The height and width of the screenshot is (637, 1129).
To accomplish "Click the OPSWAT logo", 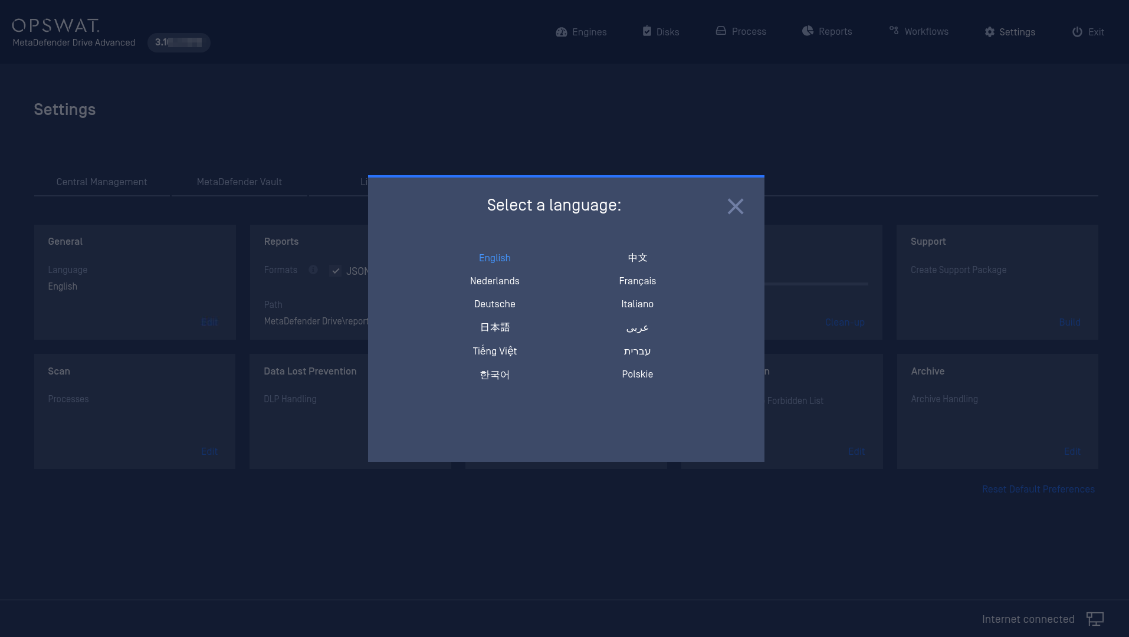I will [56, 25].
